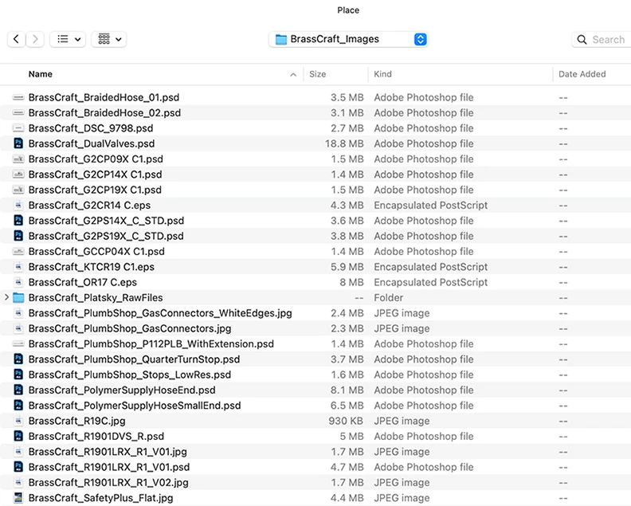Click the PlumbShop_Stops_LowRes.psd Photoshop icon
Screen dimensions: 631x506
(18, 375)
